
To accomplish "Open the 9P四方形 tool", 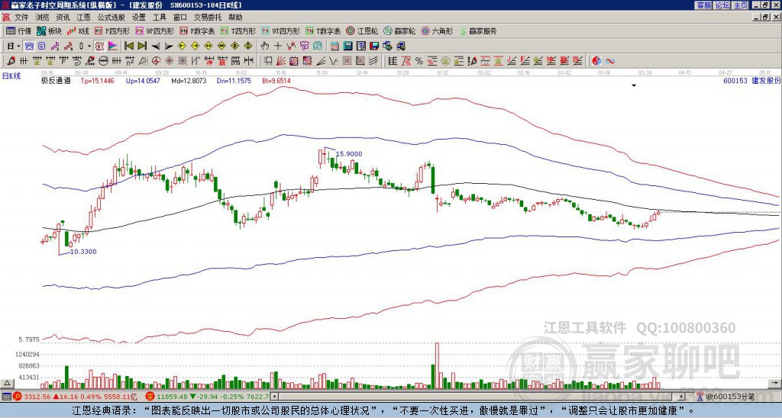I will pos(154,31).
